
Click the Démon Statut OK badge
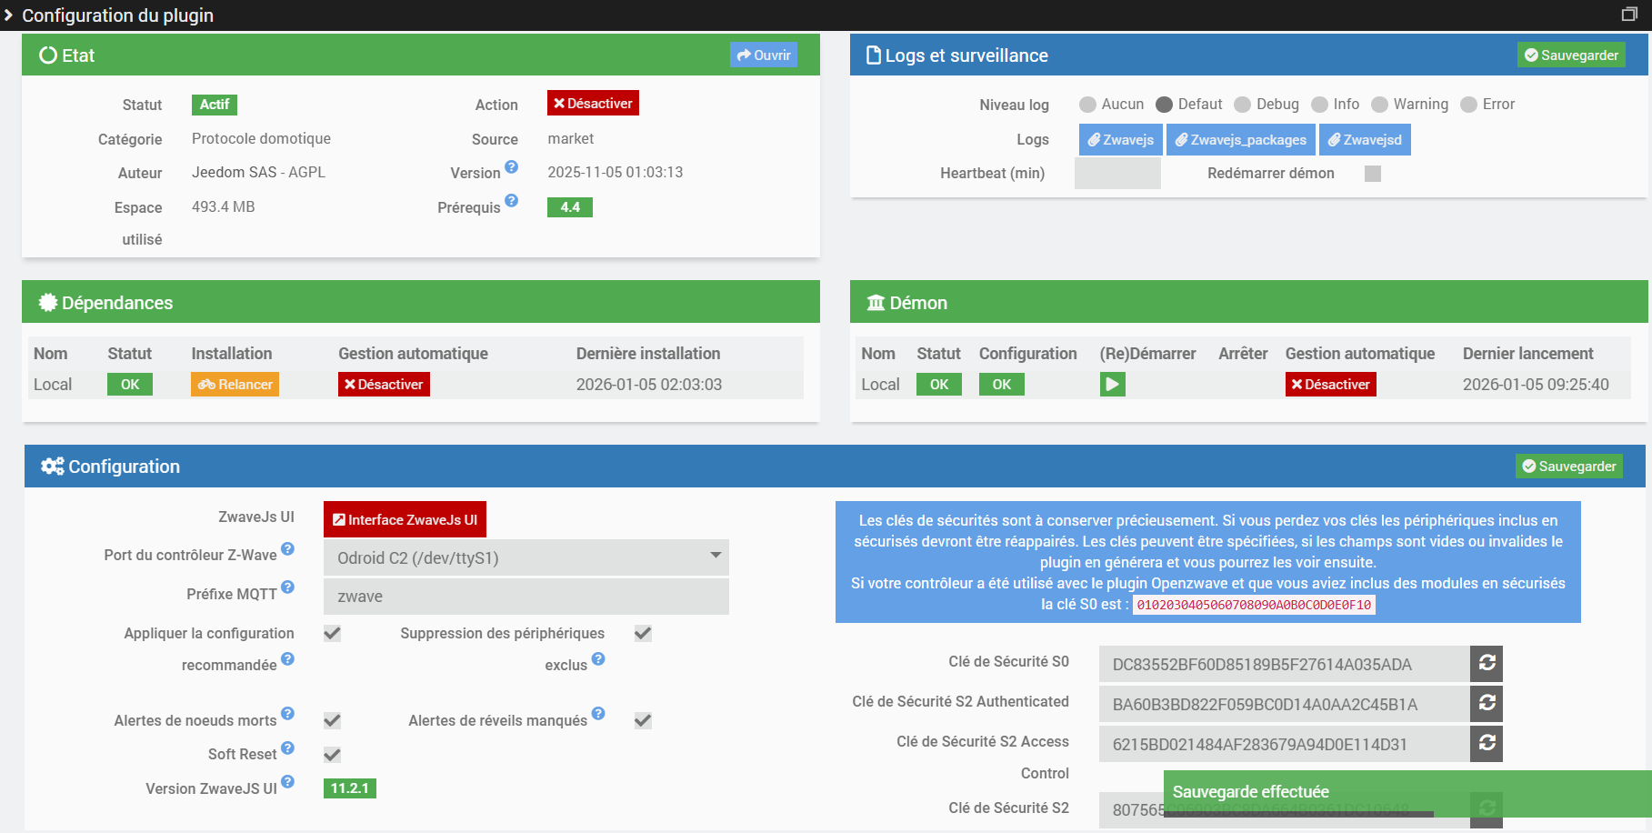click(939, 385)
